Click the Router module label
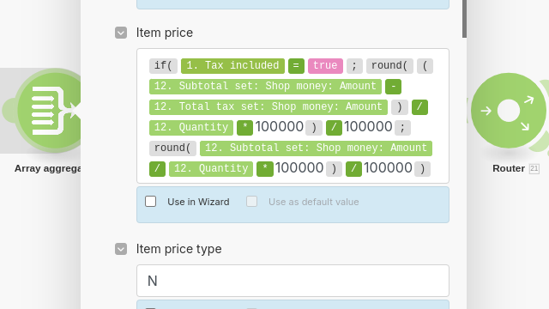Viewport: 549px width, 309px height. tap(509, 168)
